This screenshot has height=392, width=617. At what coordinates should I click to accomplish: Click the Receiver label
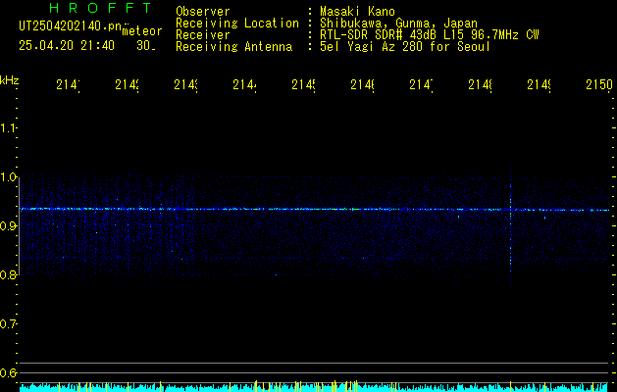coord(203,35)
